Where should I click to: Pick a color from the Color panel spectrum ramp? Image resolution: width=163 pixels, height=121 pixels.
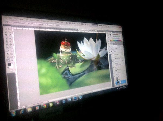(x=115, y=40)
